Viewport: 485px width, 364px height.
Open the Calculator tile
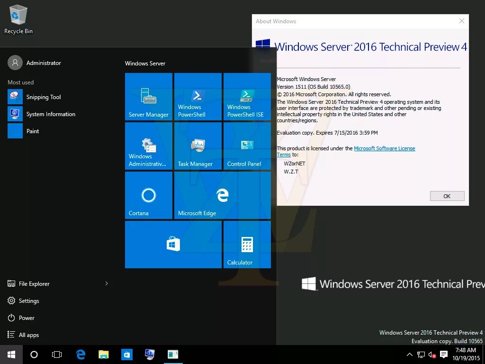point(246,245)
